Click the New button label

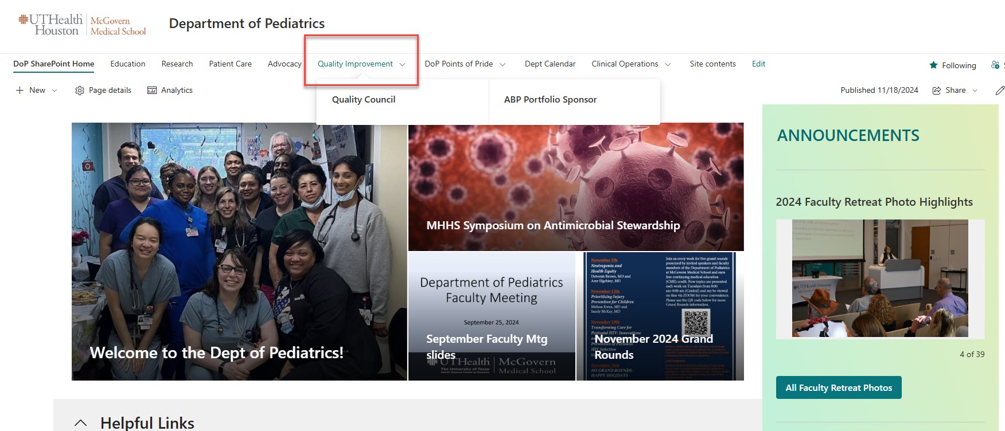pos(37,91)
